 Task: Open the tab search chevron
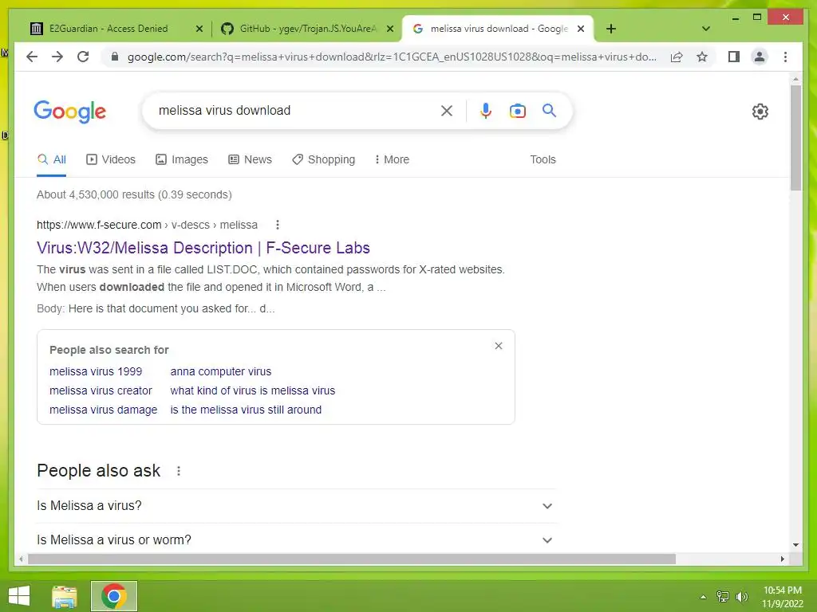point(706,29)
